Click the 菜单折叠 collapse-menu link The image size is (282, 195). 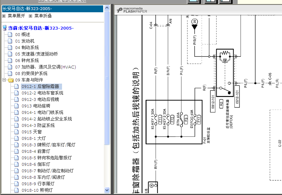43,16
